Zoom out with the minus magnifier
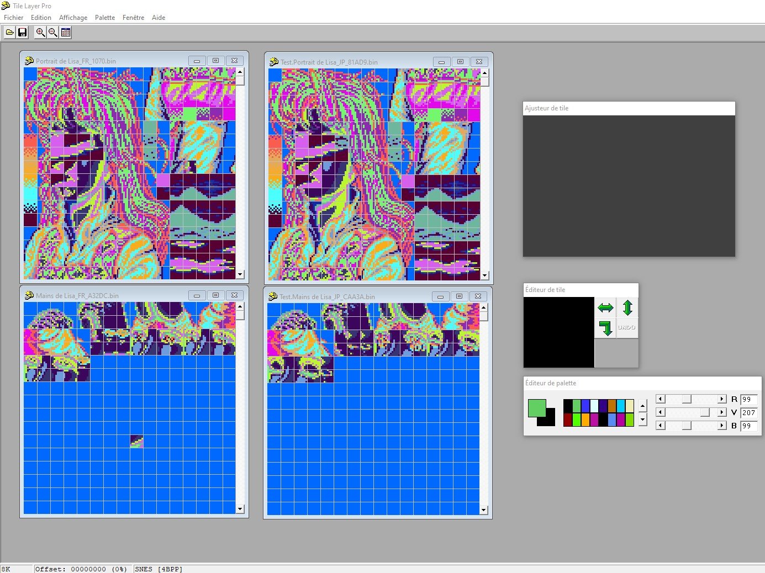The height and width of the screenshot is (573, 765). (53, 33)
